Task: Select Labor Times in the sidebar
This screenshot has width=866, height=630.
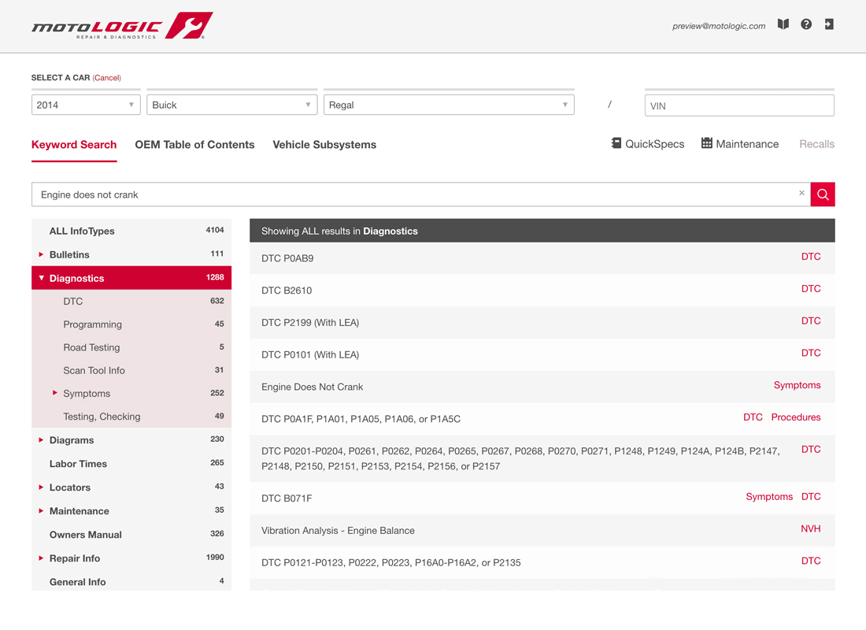Action: click(78, 464)
